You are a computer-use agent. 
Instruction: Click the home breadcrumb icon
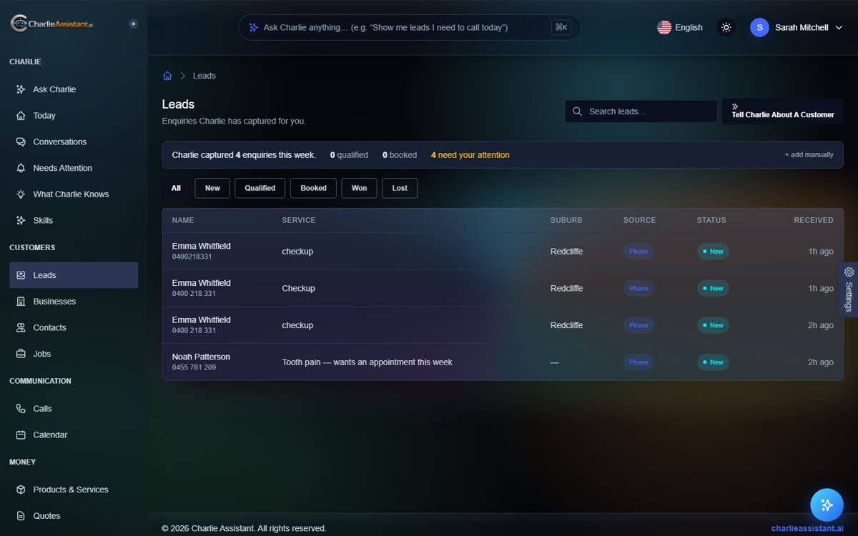point(167,76)
